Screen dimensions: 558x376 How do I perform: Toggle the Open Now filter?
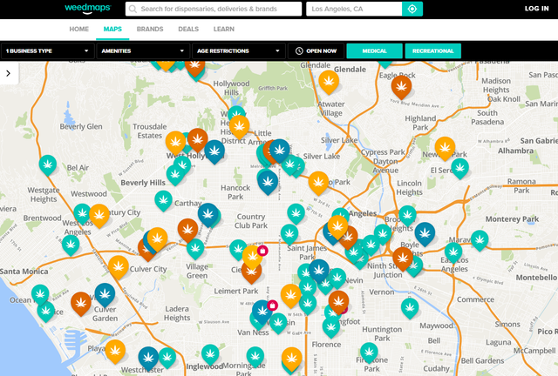(x=316, y=50)
